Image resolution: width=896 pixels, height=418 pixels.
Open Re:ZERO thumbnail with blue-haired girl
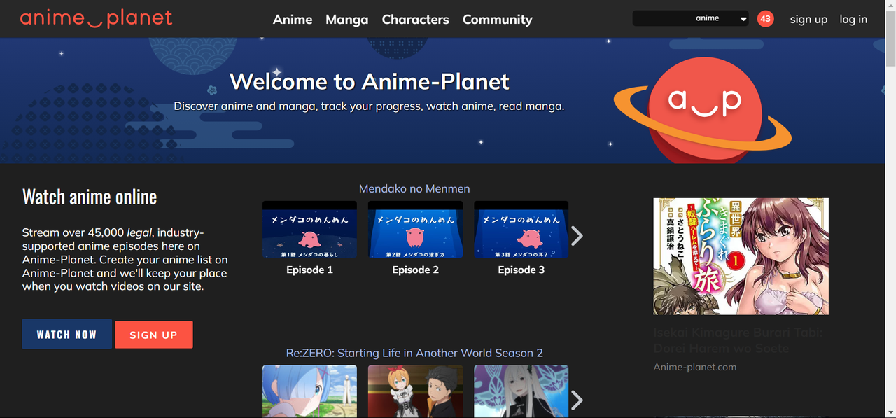pyautogui.click(x=309, y=391)
